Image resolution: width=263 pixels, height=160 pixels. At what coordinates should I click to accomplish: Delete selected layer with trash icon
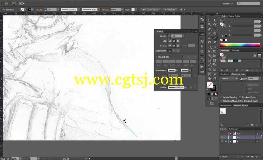pos(257,157)
